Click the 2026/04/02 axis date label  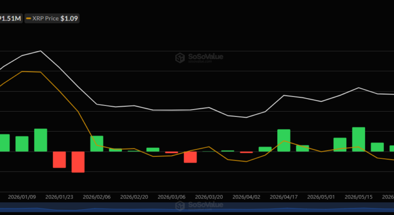point(246,197)
